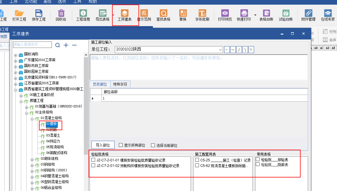Collapse 陕西省建筑工程资料管理规程2020版 node
The image size is (337, 191).
click(x=15, y=90)
